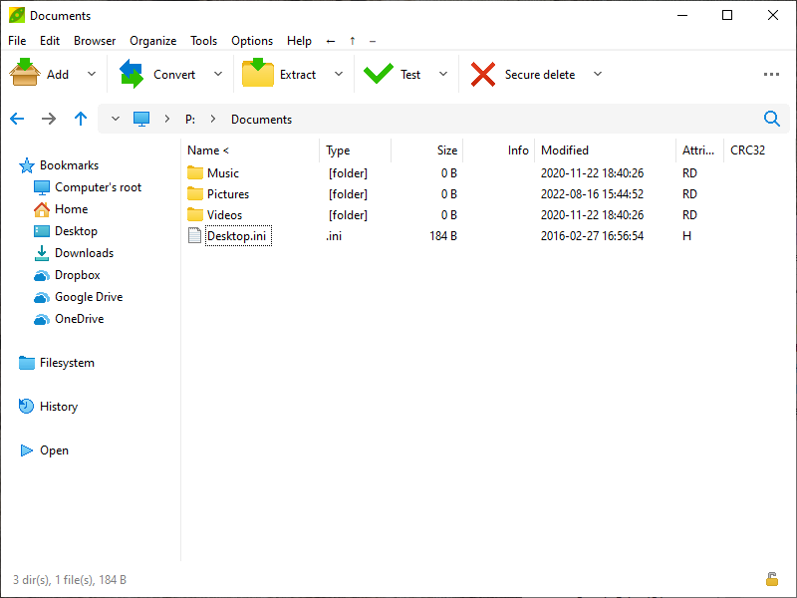The width and height of the screenshot is (797, 598).
Task: Go up one folder with up arrow
Action: point(81,119)
